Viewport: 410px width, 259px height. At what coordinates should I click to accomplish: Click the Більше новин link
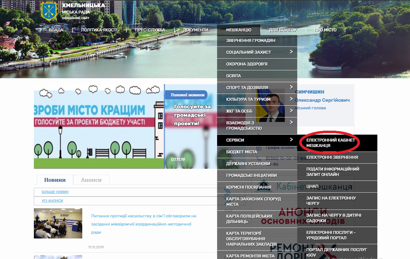pos(55,192)
